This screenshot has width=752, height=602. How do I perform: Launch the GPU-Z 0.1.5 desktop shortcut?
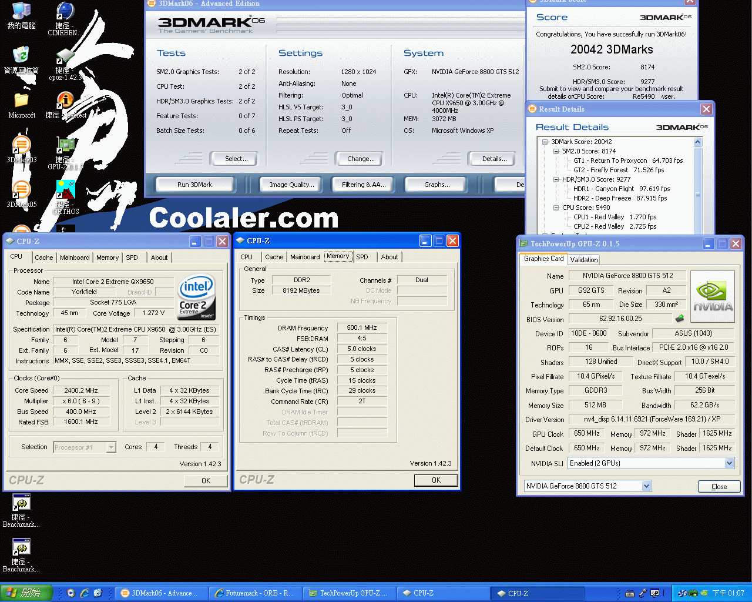pos(64,153)
